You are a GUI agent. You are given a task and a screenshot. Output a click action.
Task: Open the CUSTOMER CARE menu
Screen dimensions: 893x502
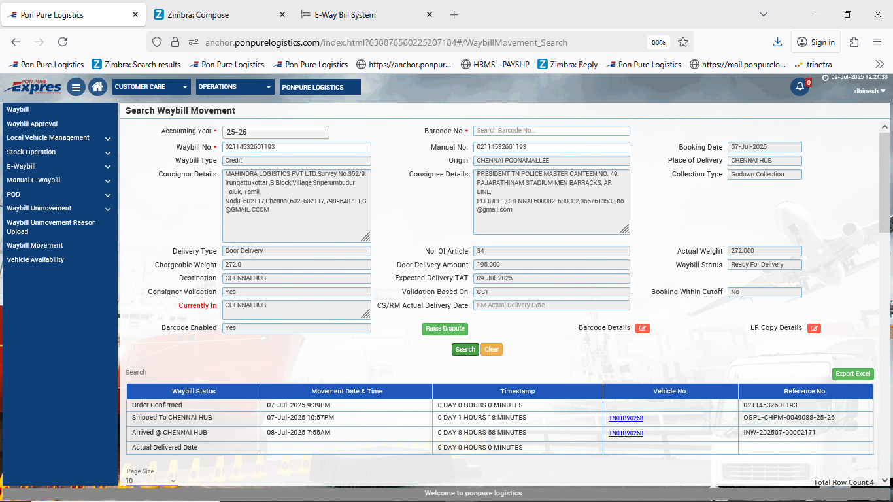coord(151,87)
